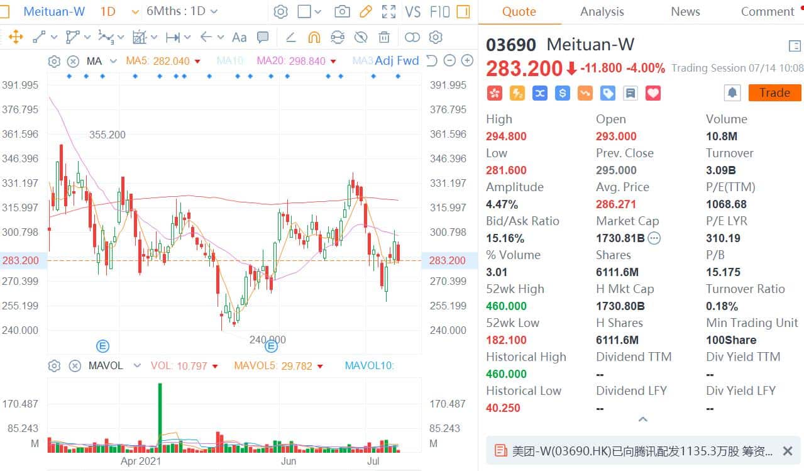804x471 pixels.
Task: Open F10 company information
Action: (x=440, y=11)
